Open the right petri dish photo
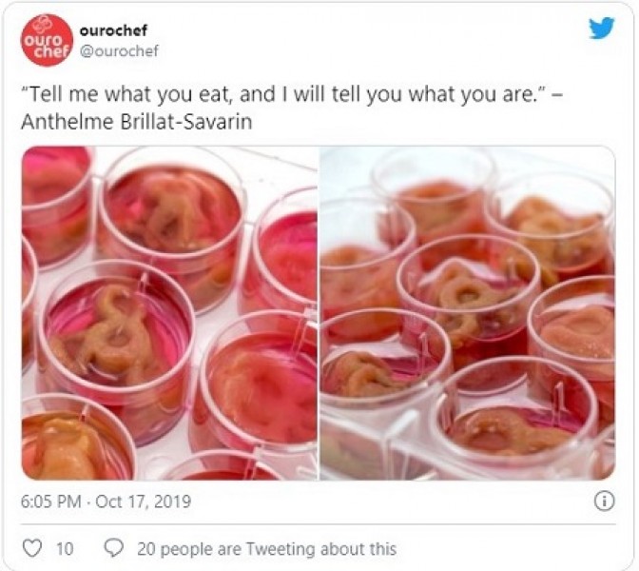 468,313
